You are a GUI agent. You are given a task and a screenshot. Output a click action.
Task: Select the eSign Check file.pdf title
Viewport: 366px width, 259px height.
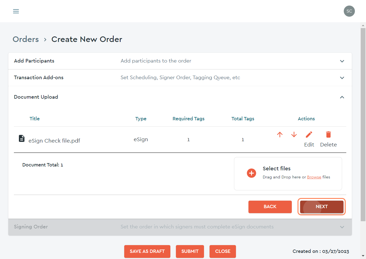click(x=54, y=141)
